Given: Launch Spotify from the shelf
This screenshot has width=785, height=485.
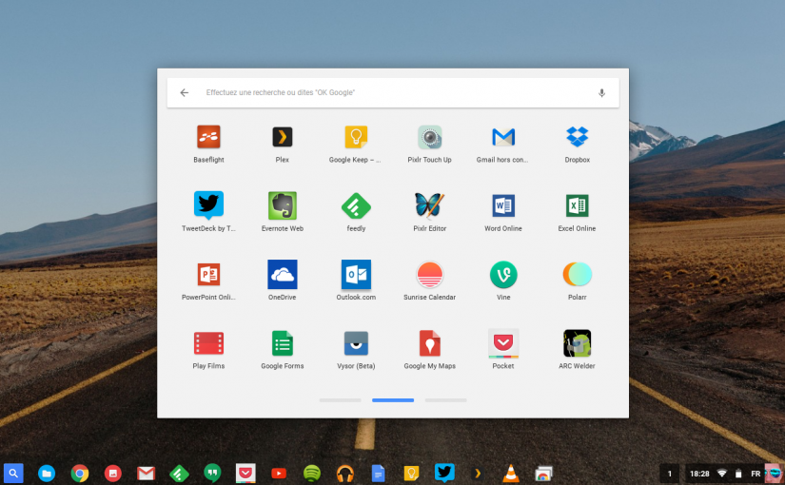Looking at the screenshot, I should [x=312, y=473].
